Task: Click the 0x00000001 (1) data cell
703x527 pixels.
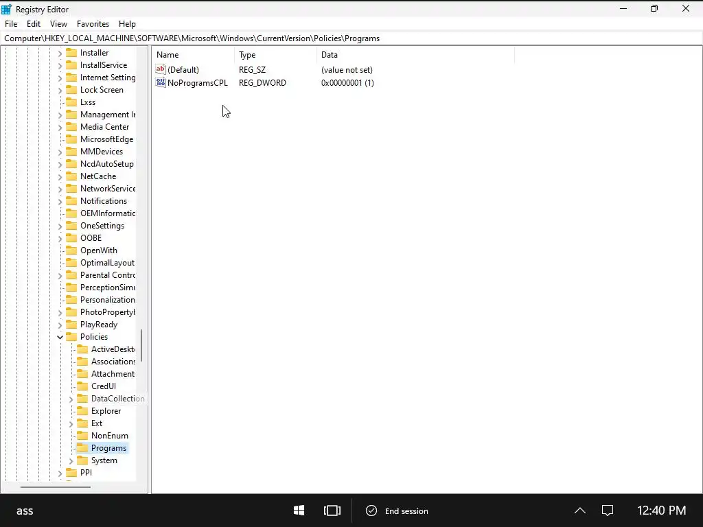Action: point(347,82)
